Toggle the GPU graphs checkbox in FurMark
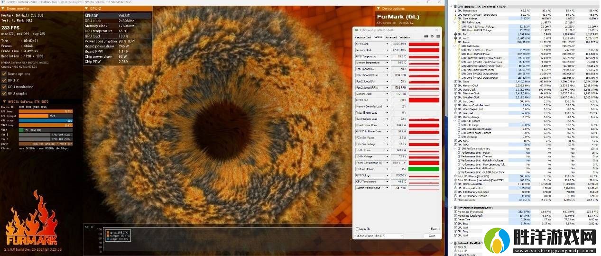 [5, 93]
